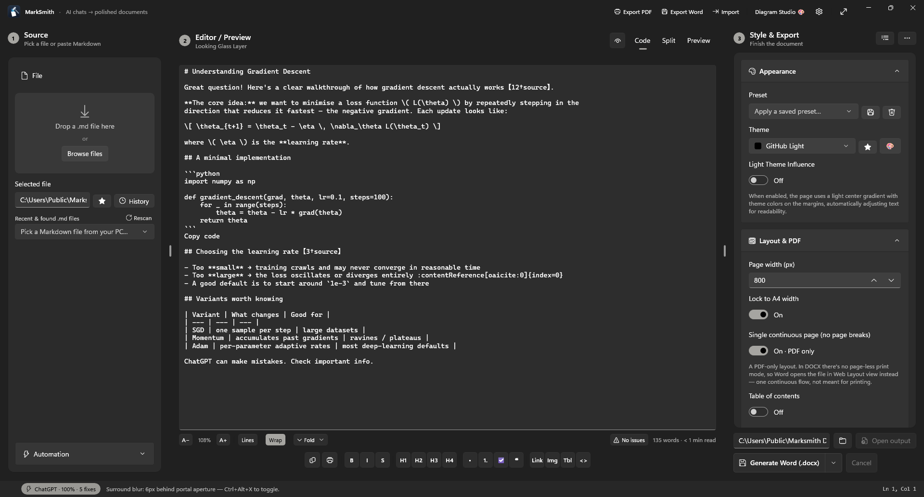Viewport: 924px width, 497px height.
Task: Switch to Split view tab
Action: (x=668, y=40)
